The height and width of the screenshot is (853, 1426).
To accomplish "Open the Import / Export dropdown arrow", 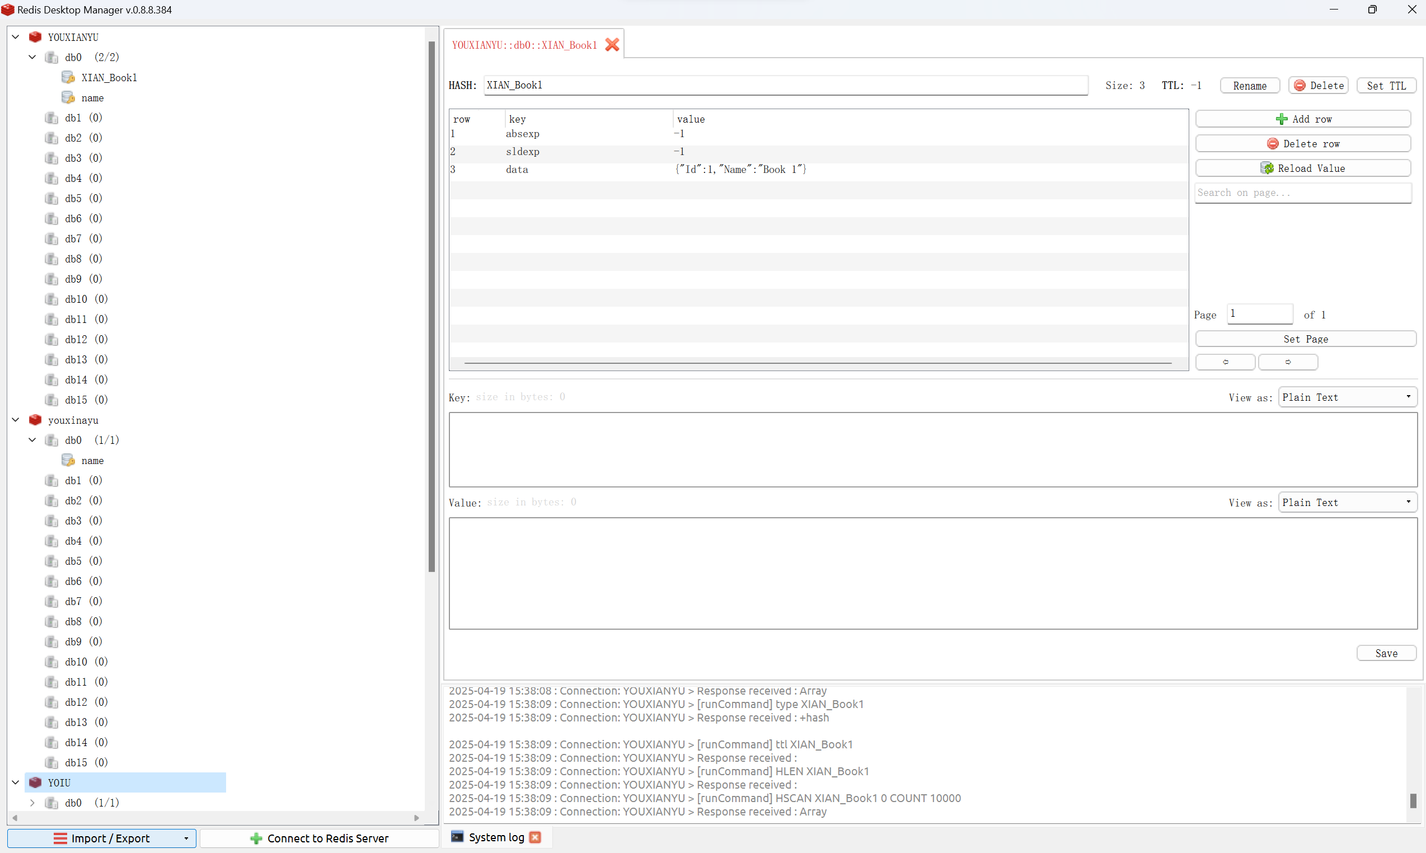I will [x=186, y=838].
